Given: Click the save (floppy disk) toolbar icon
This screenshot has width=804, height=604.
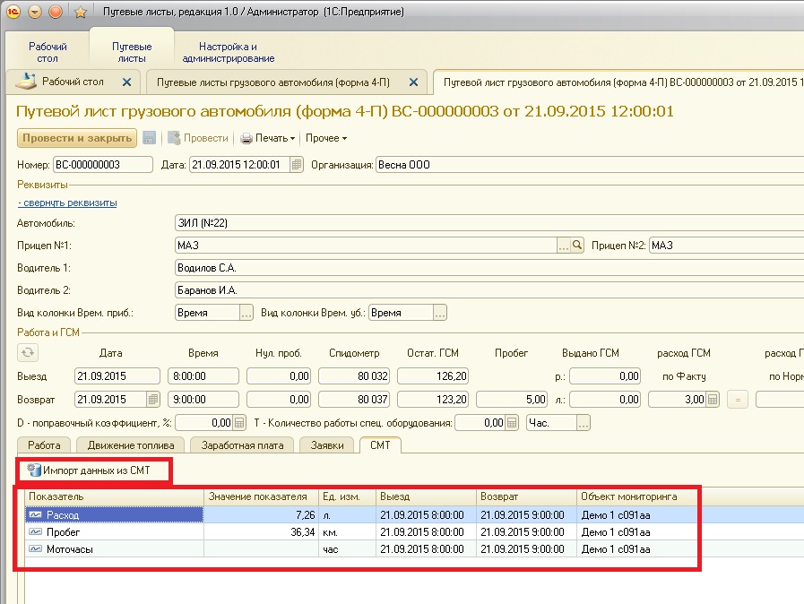Looking at the screenshot, I should point(150,138).
